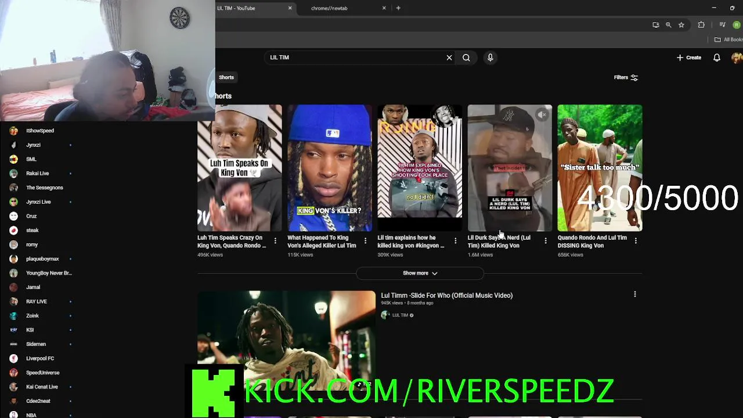Screen dimensions: 743x418
Task: Bookmark this page with the star icon
Action: click(x=681, y=25)
